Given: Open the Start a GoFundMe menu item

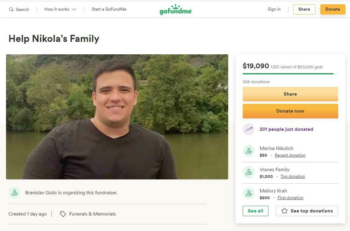Looking at the screenshot, I should pos(109,9).
